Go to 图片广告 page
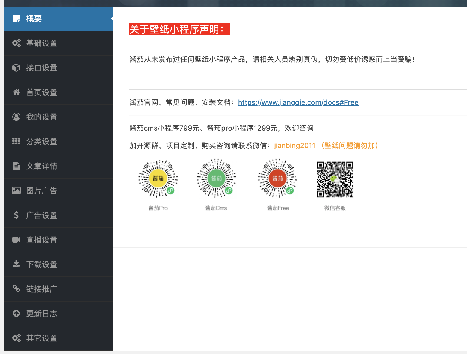Screen dimensions: 467x354 click(x=58, y=191)
